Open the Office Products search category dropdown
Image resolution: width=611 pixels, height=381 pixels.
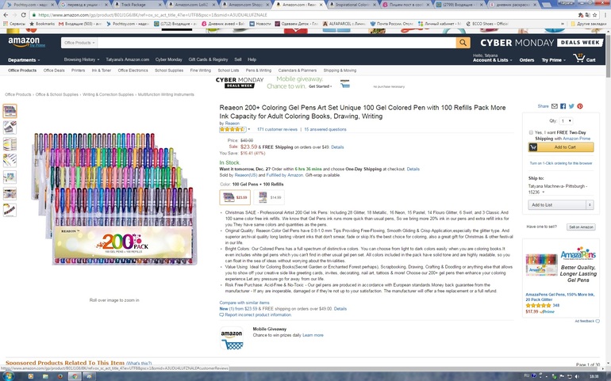(80, 43)
